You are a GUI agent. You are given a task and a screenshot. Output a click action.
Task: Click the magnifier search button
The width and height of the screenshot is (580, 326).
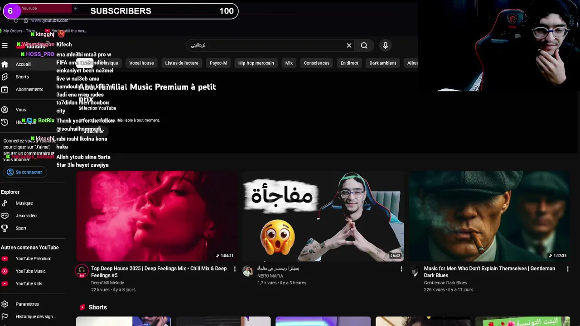pyautogui.click(x=364, y=45)
